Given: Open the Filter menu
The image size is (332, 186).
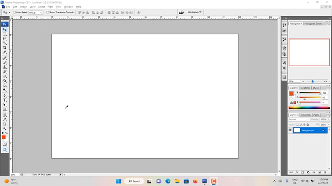Looking at the screenshot, I should tap(50, 7).
